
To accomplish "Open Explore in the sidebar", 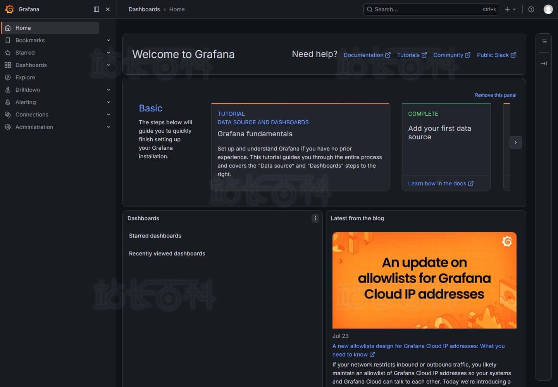I will [x=25, y=77].
